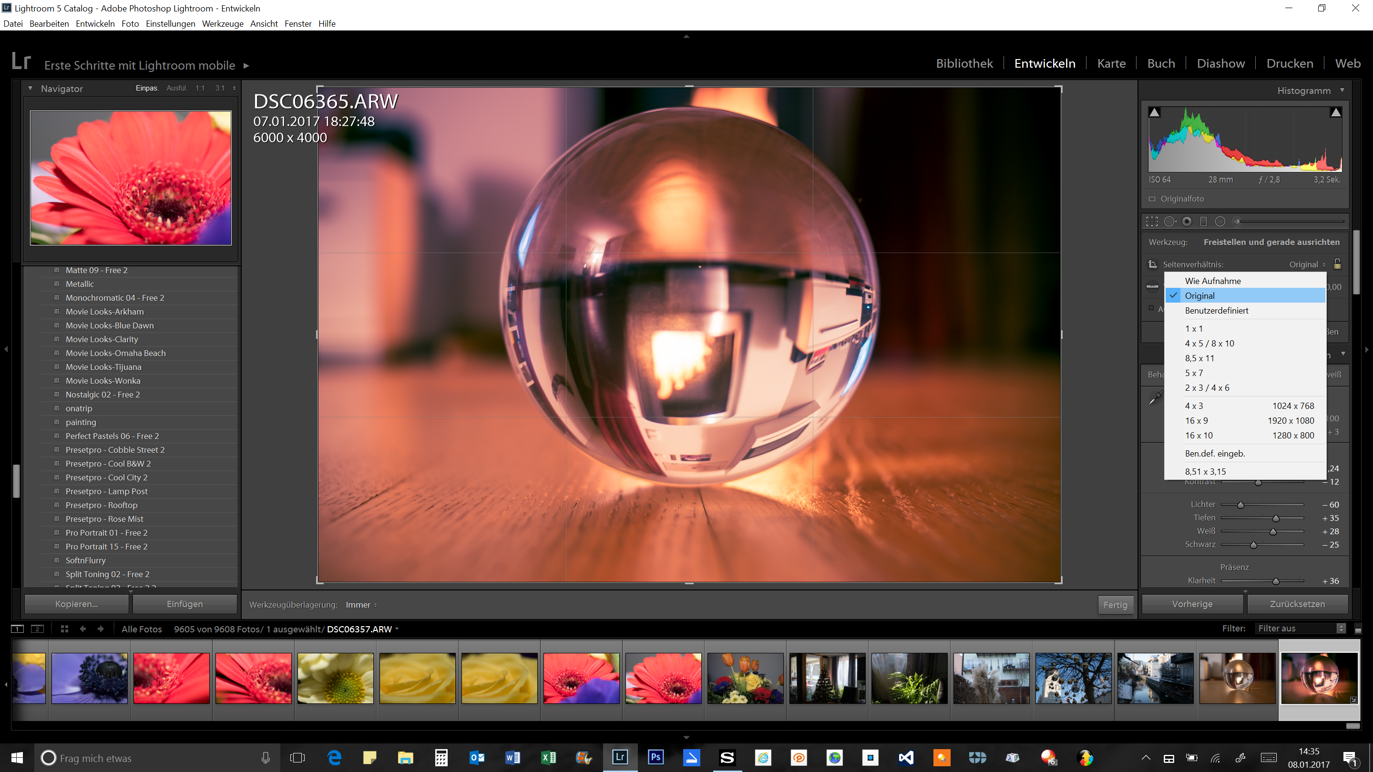This screenshot has height=772, width=1373.
Task: Click the crop frame tool next to Seitenverhältnis
Action: [1152, 264]
